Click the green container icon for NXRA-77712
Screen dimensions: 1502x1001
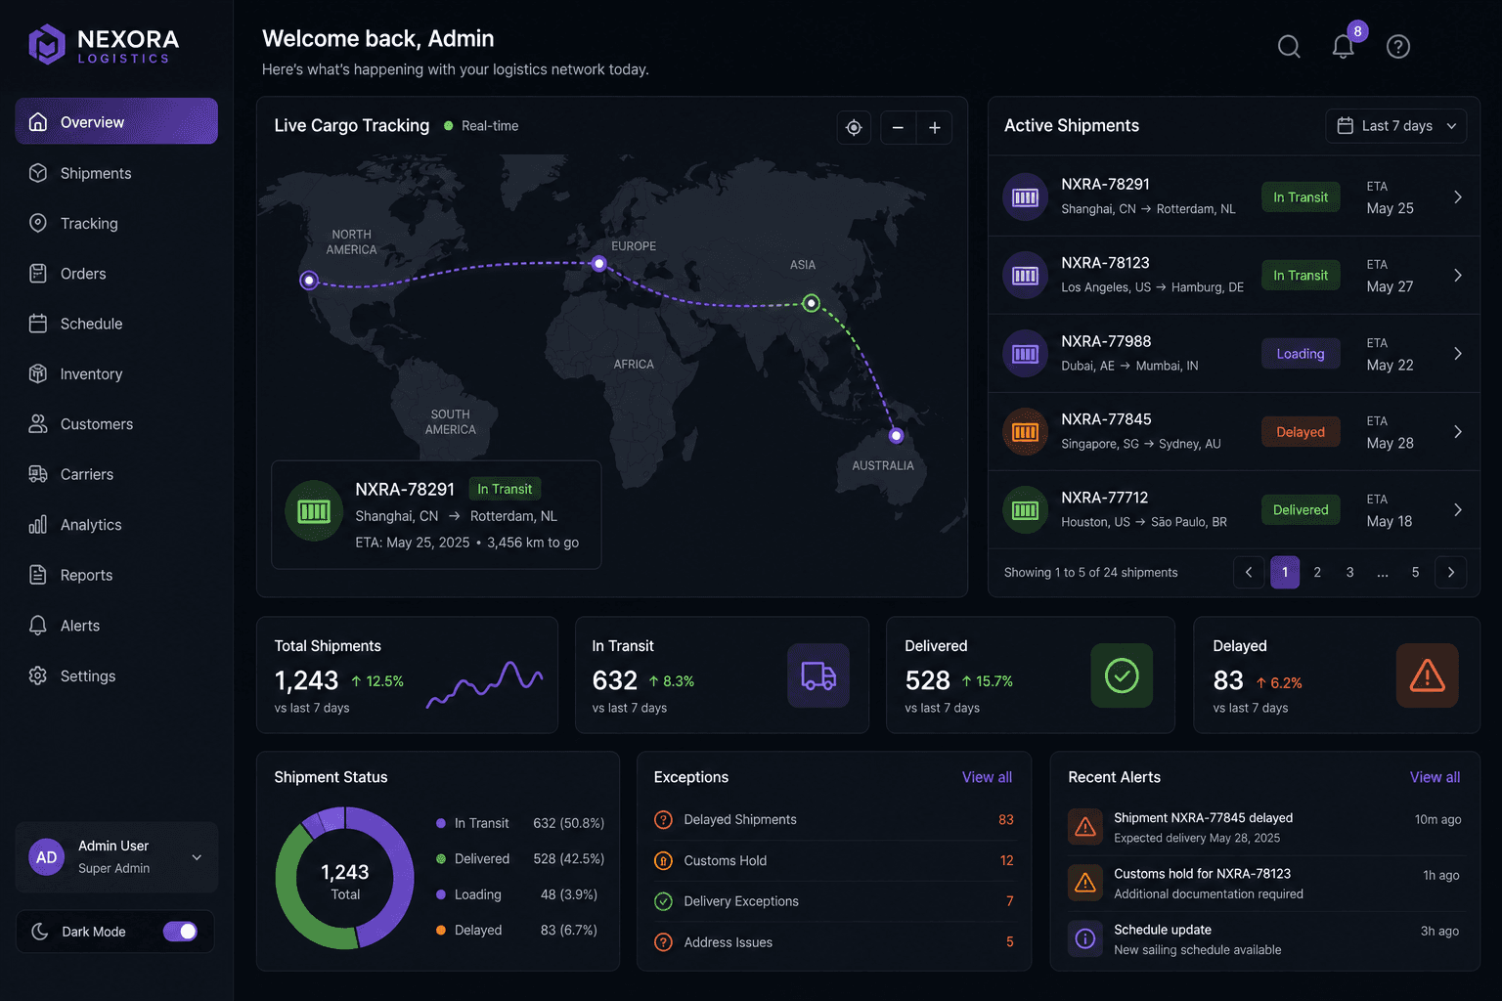[1025, 510]
